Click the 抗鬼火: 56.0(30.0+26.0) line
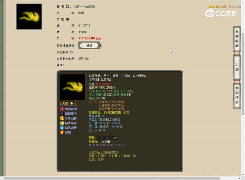 pyautogui.click(x=104, y=119)
